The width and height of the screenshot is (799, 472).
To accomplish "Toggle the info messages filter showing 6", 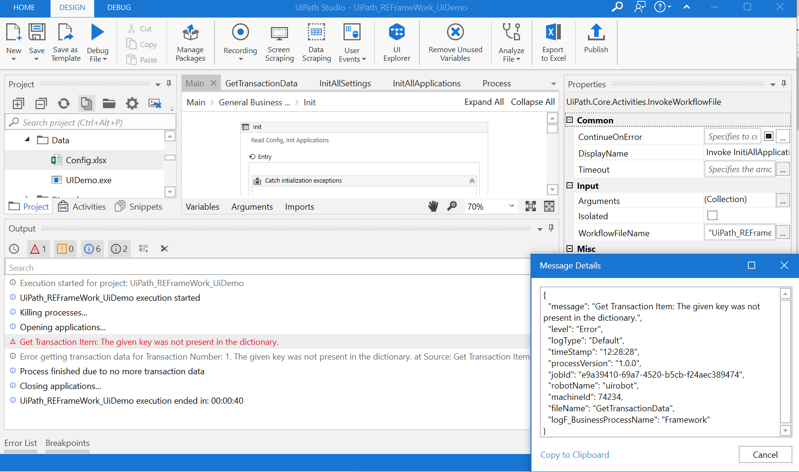I will pyautogui.click(x=92, y=249).
